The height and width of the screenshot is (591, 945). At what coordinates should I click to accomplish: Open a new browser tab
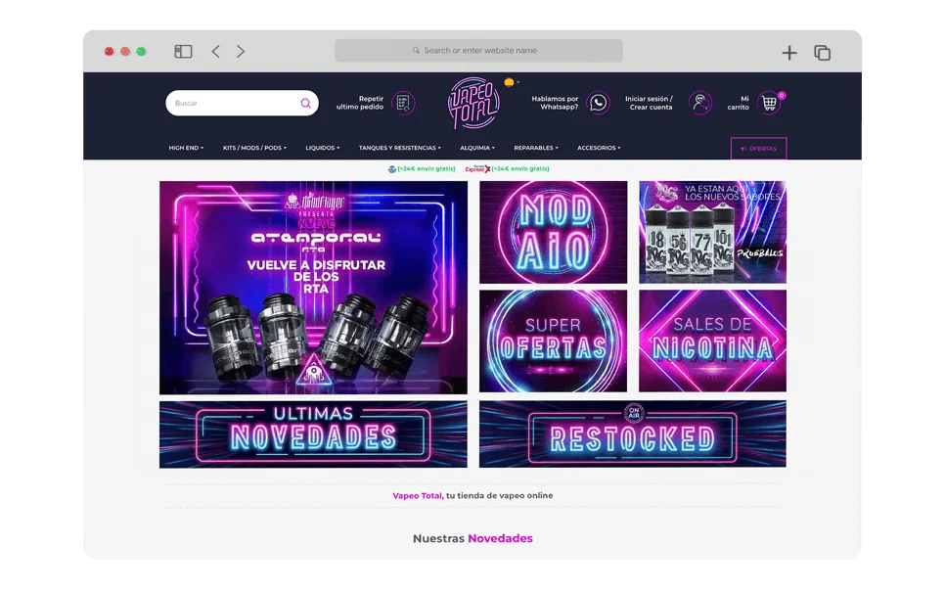tap(788, 53)
